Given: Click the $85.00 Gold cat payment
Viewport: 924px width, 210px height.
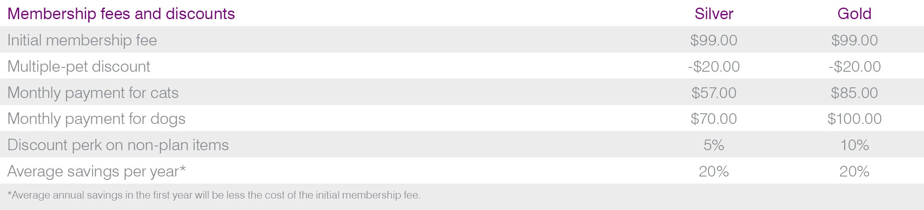Looking at the screenshot, I should coord(854,93).
